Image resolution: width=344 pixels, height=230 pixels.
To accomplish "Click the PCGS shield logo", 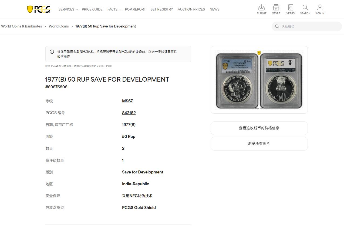I will [38, 9].
